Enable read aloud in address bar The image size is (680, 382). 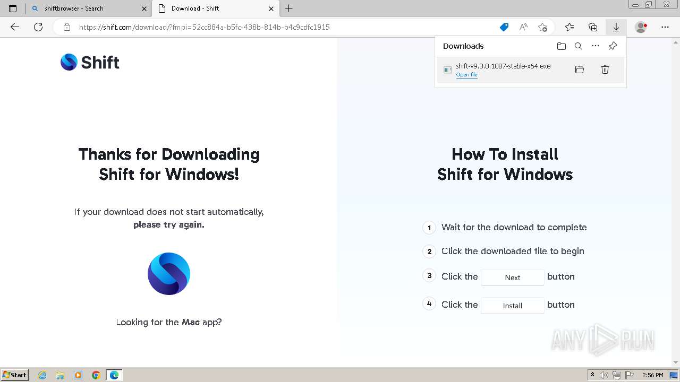coord(523,27)
